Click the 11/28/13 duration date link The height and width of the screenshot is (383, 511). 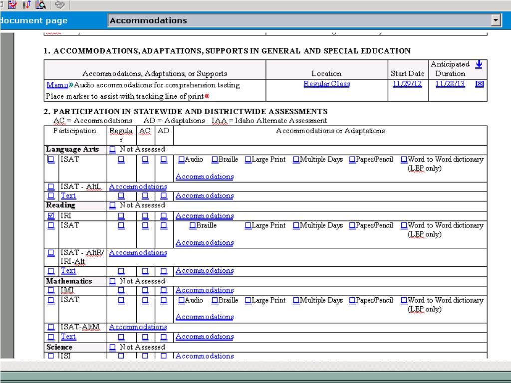click(x=450, y=84)
